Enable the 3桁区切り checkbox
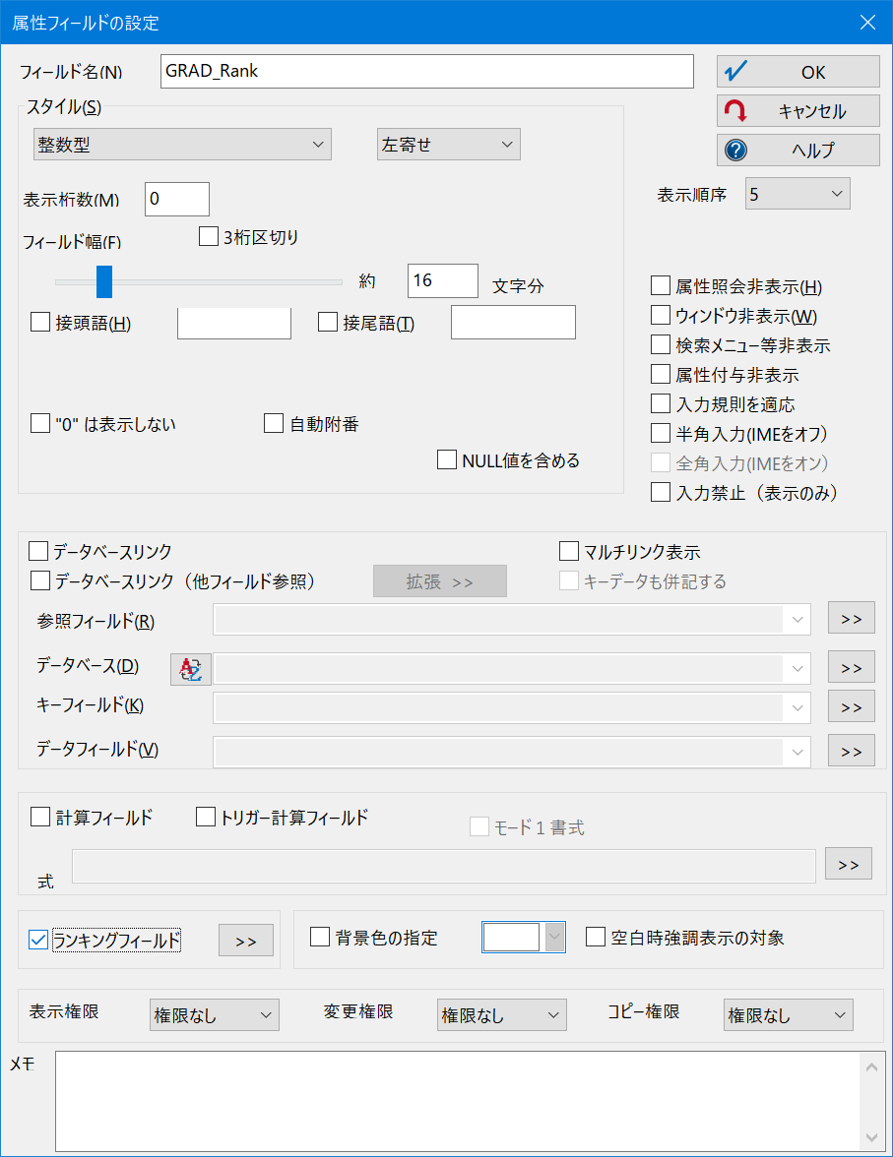 209,236
